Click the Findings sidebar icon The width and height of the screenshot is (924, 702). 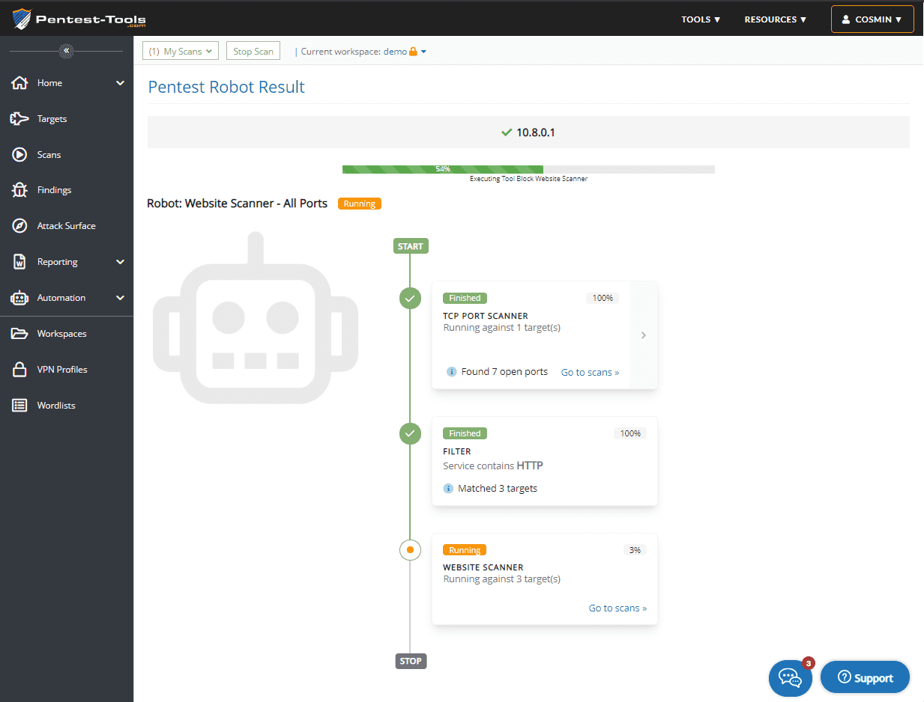pyautogui.click(x=21, y=189)
